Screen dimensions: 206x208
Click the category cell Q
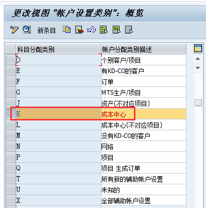(x=58, y=168)
